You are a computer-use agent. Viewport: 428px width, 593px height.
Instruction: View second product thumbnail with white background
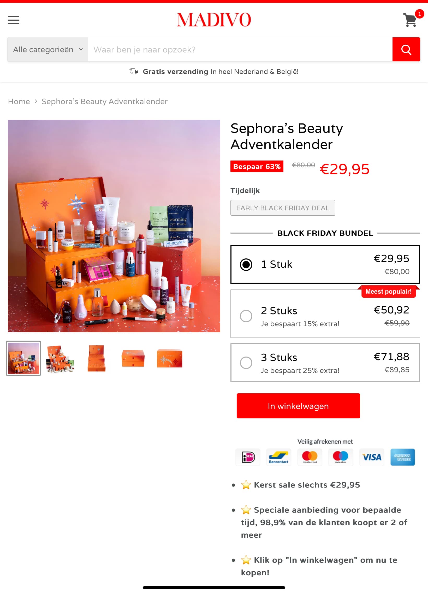tap(60, 358)
